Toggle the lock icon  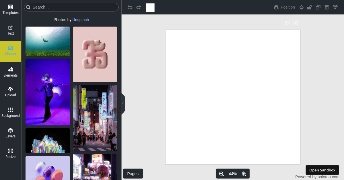click(x=310, y=7)
